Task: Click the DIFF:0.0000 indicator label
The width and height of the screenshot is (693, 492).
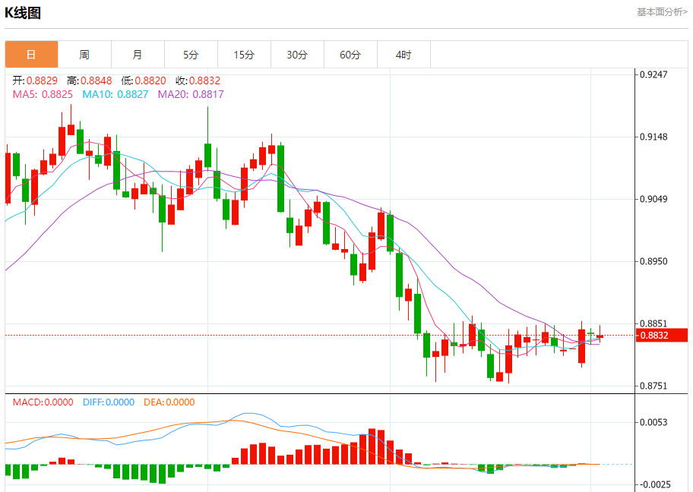Action: tap(109, 402)
